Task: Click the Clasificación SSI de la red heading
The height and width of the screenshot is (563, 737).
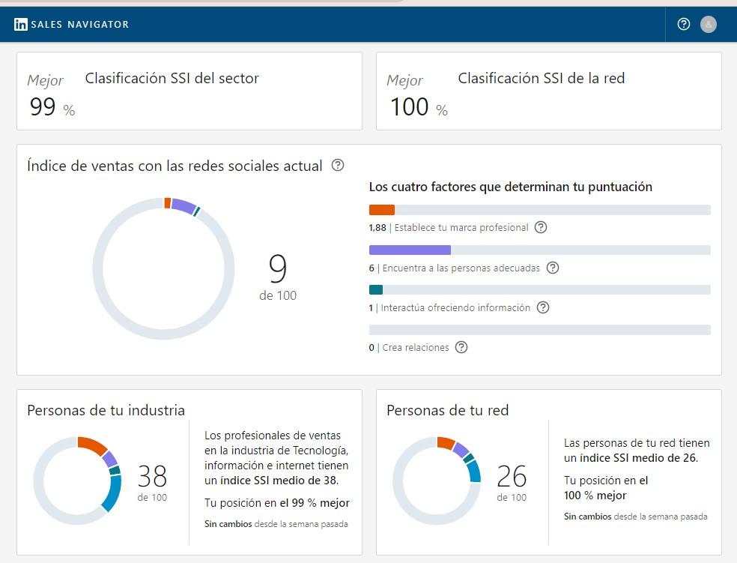Action: (542, 78)
